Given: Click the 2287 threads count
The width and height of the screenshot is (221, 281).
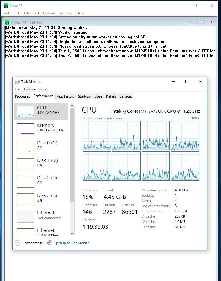Looking at the screenshot, I should (109, 212).
